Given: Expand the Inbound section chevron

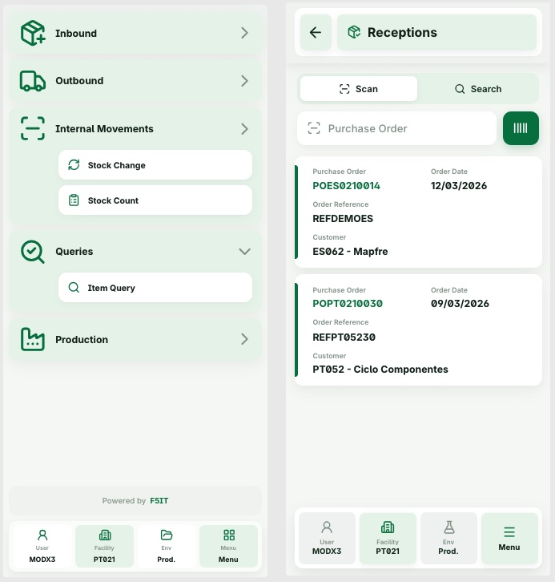Looking at the screenshot, I should click(x=244, y=33).
